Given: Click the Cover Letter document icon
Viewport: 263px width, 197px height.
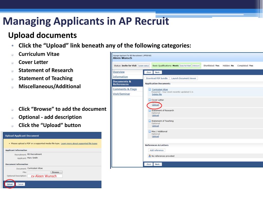Looking at the screenshot, I should pyautogui.click(x=150, y=100).
